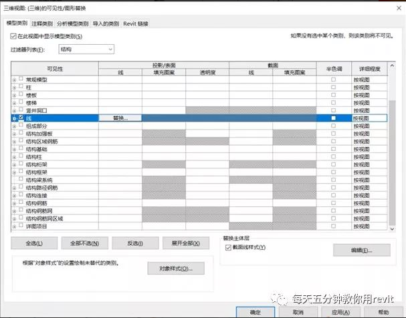Click the 详细程度 column header
The image size is (406, 318).
(369, 69)
